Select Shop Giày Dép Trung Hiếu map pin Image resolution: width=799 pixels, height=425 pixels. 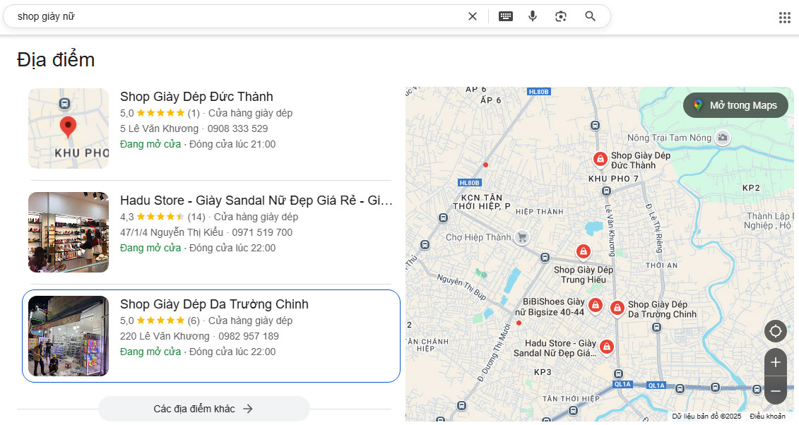[x=584, y=251]
